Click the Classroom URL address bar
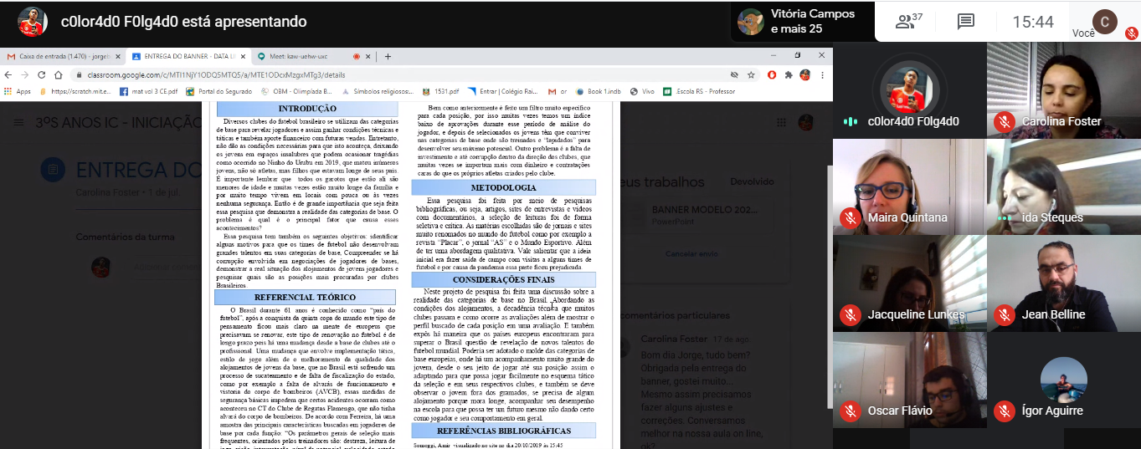Screen dimensions: 1141x449 [x=393, y=74]
